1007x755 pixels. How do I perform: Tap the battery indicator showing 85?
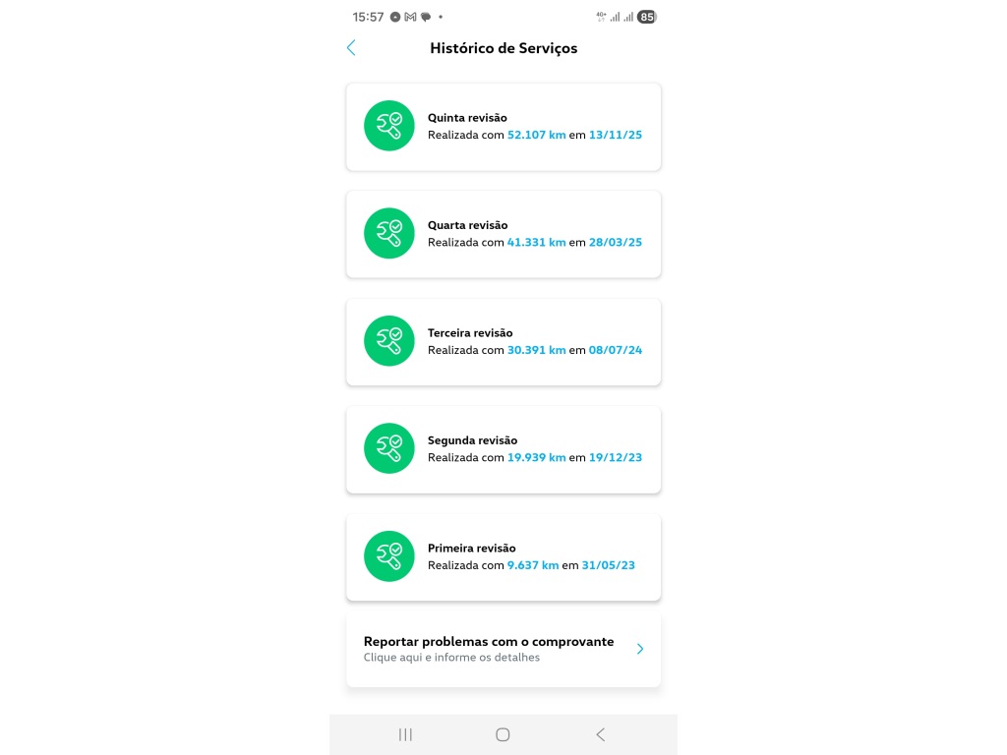[x=647, y=17]
